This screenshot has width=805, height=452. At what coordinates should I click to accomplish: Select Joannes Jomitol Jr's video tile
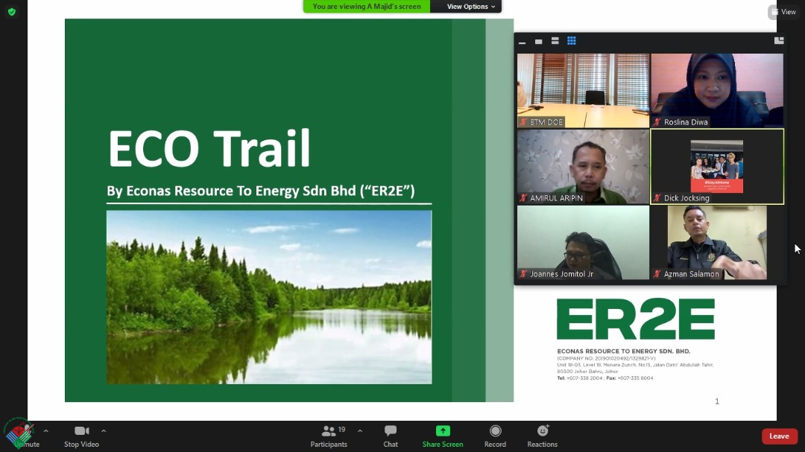[x=583, y=242]
